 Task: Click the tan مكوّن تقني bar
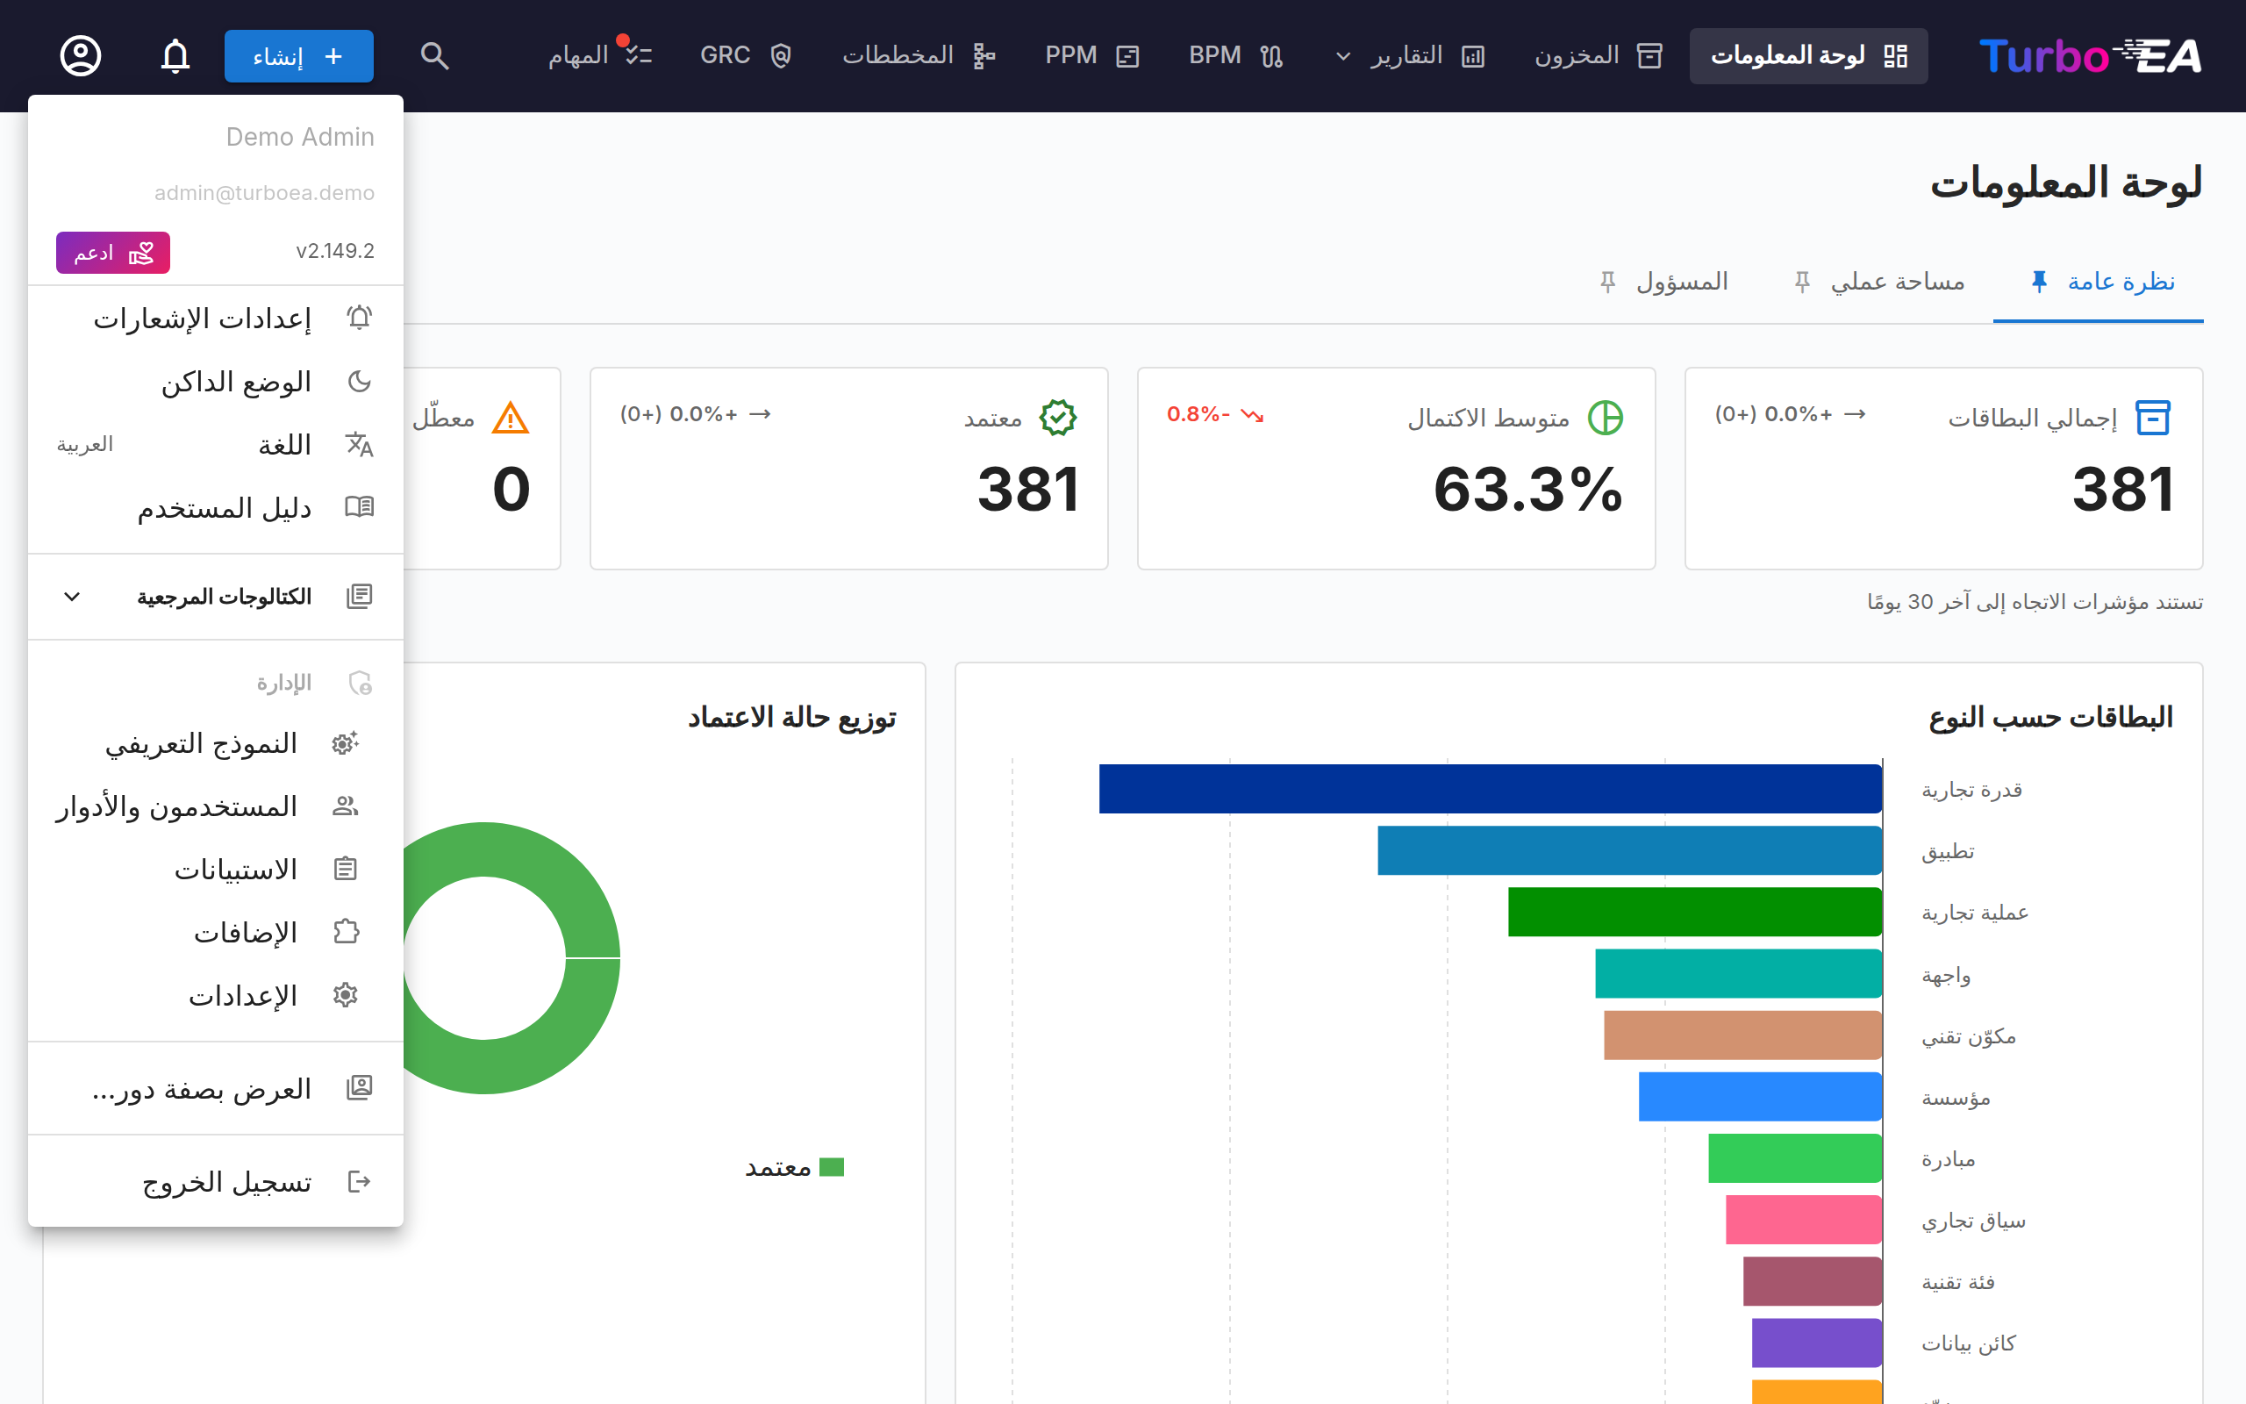click(x=1743, y=1035)
